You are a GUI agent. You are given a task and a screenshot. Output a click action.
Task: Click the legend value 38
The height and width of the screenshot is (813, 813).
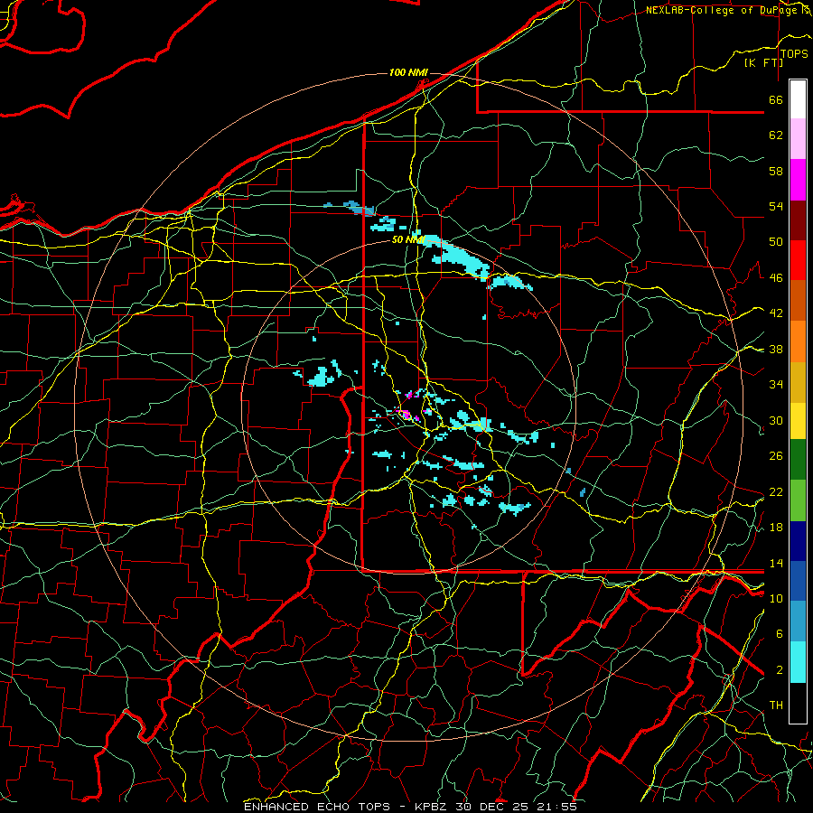(x=776, y=349)
